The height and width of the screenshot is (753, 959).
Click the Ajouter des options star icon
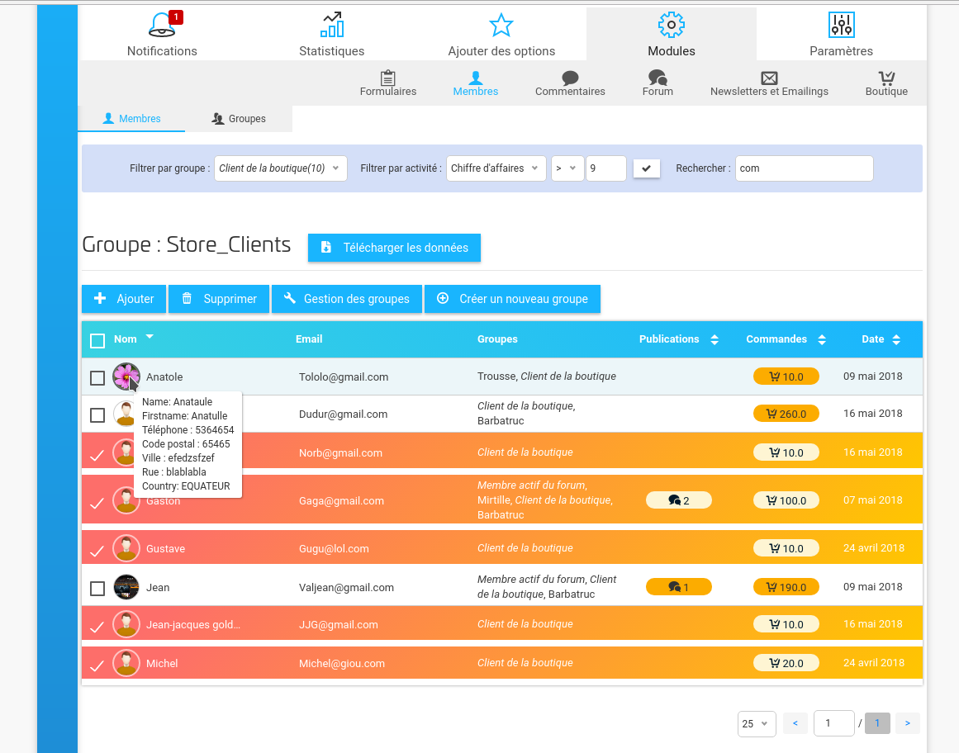[x=501, y=26]
